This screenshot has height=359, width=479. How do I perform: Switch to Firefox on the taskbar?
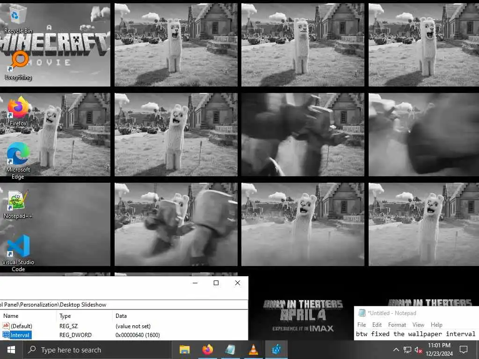[207, 350]
